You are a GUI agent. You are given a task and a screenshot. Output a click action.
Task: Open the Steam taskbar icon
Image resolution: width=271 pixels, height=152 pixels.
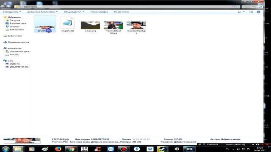pyautogui.click(x=162, y=149)
